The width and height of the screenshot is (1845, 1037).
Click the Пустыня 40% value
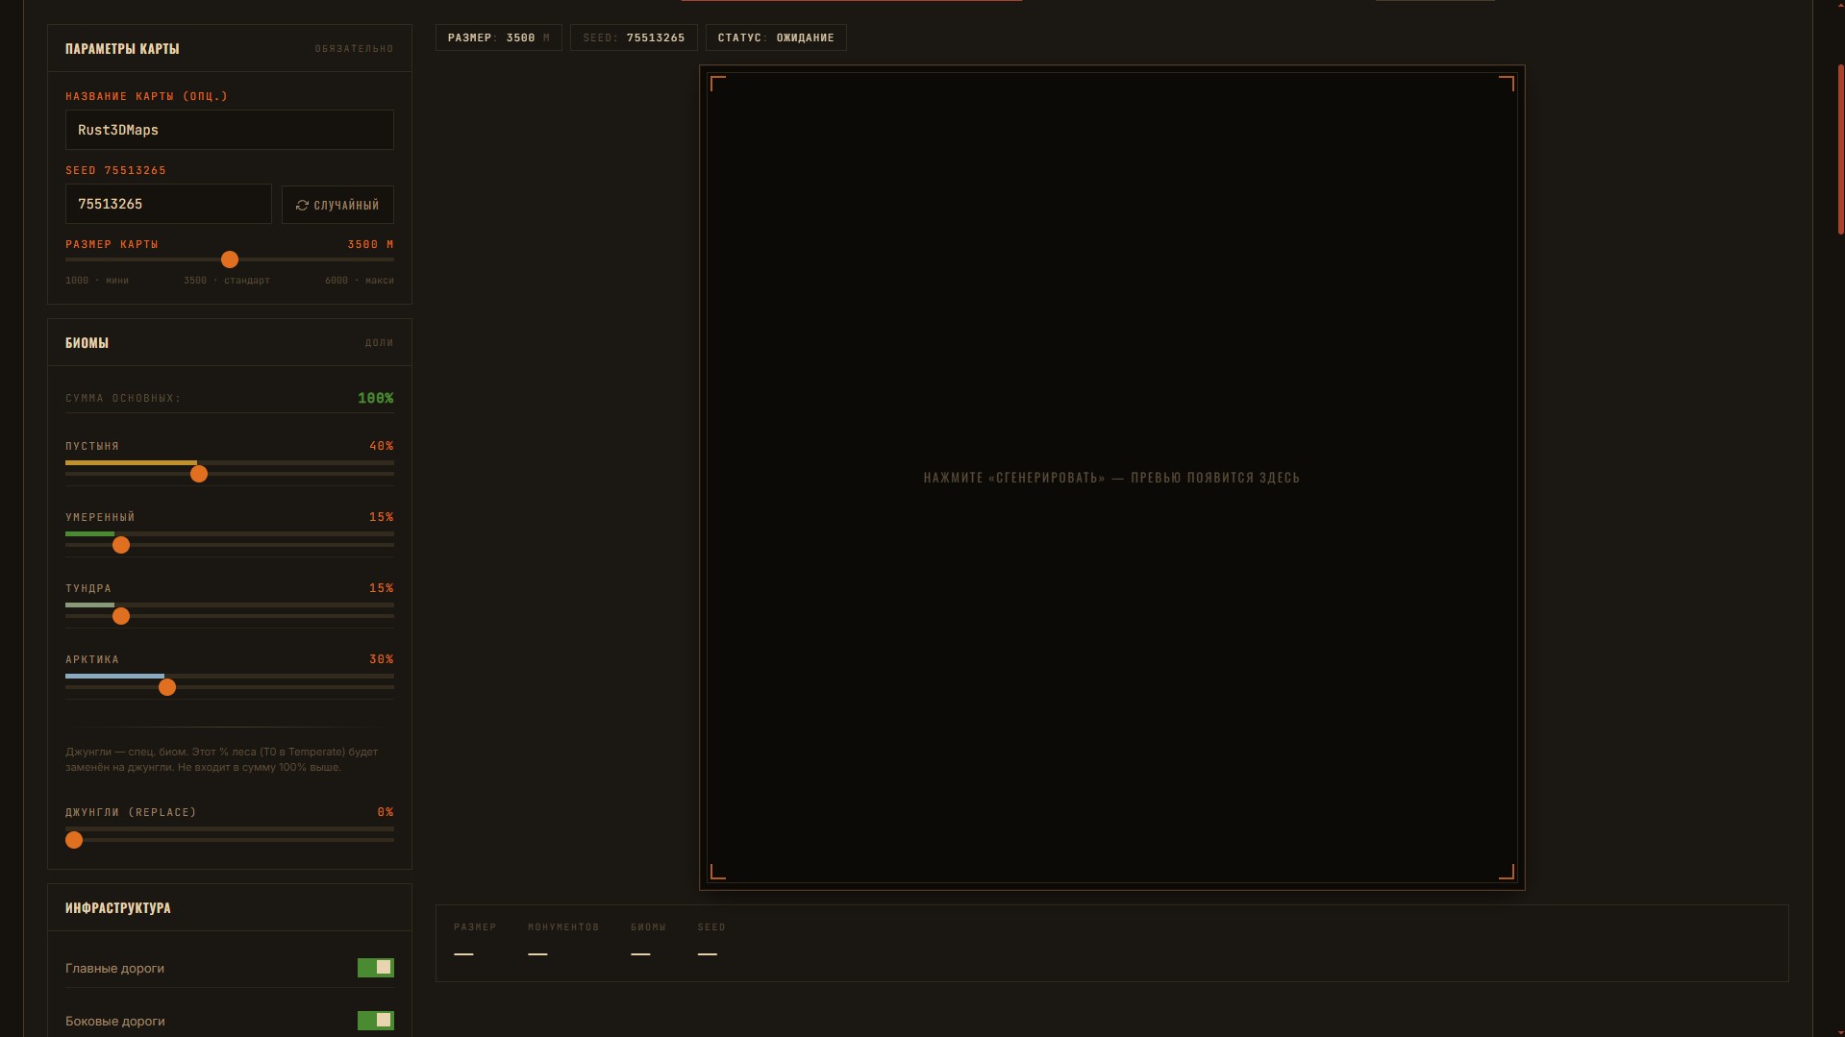(382, 446)
